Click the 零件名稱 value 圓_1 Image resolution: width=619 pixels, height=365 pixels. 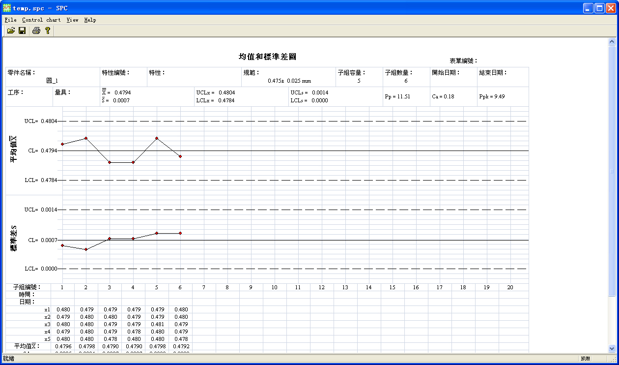[52, 81]
